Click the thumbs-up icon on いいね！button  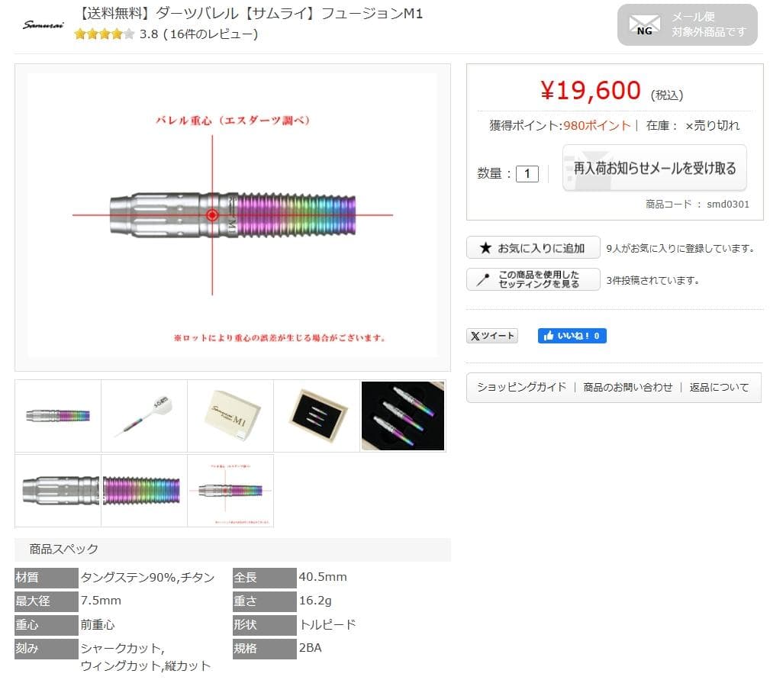click(547, 335)
